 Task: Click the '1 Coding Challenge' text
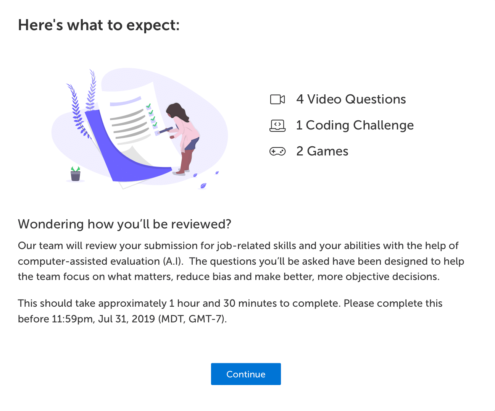(355, 125)
